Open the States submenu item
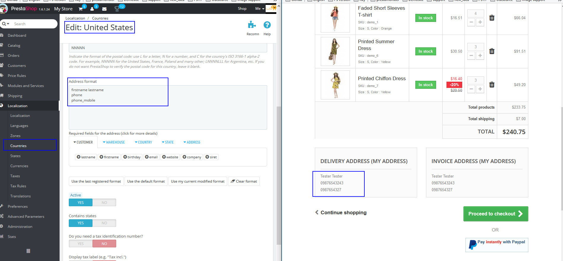The height and width of the screenshot is (261, 563). point(15,156)
